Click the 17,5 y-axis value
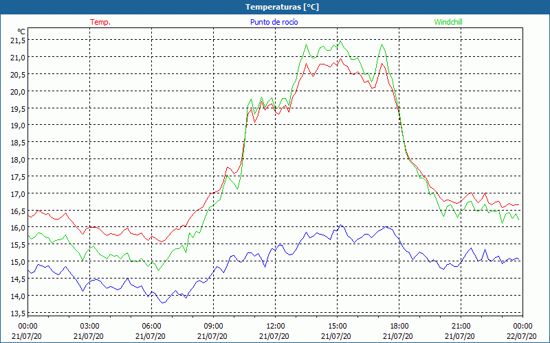 point(18,177)
